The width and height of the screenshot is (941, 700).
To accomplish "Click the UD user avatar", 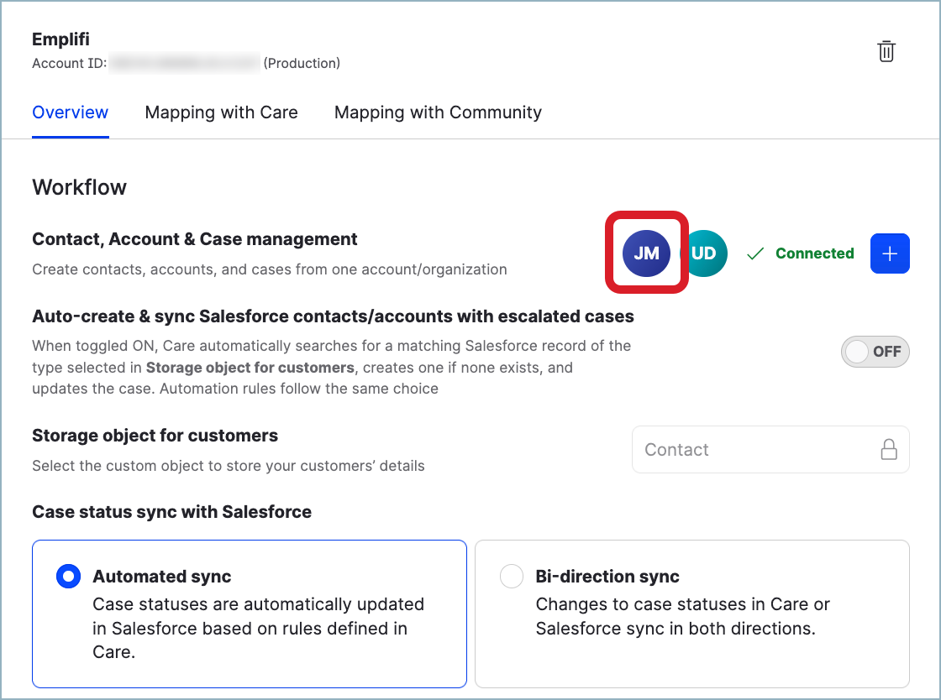I will click(706, 253).
